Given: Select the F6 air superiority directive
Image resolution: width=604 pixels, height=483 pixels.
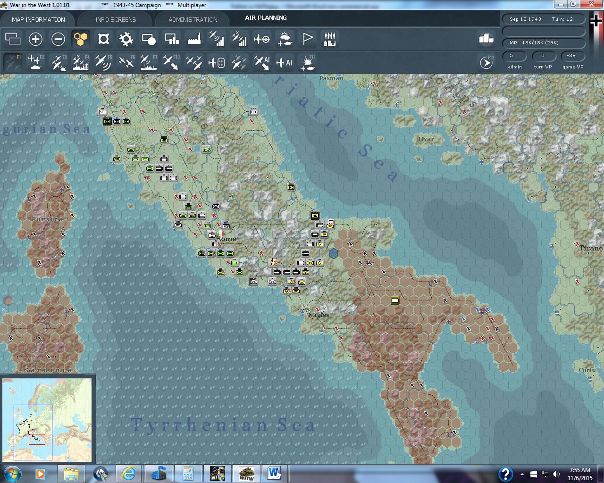Looking at the screenshot, I should pos(126,62).
